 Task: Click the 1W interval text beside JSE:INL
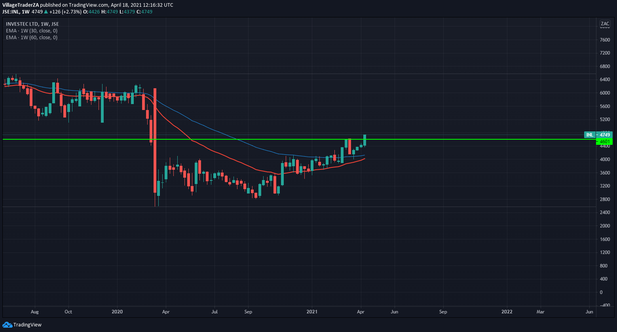coord(27,12)
